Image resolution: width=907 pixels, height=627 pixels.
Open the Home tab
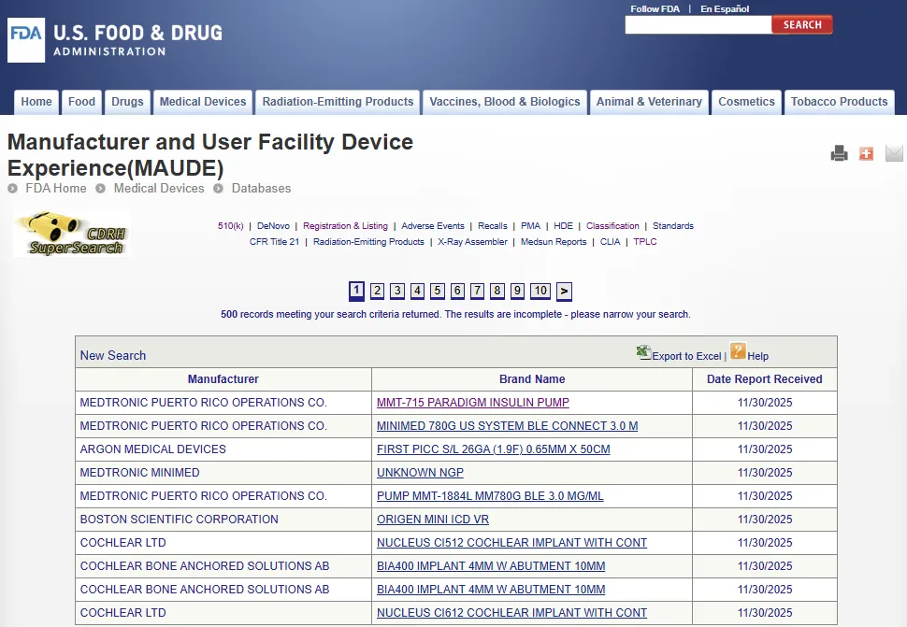coord(36,102)
